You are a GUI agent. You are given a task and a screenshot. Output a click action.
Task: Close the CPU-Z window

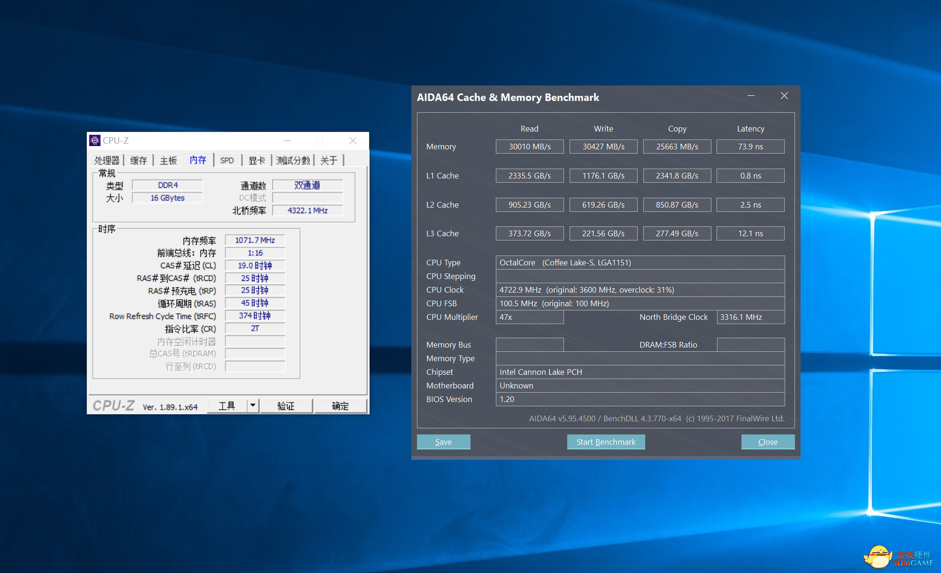tap(353, 140)
